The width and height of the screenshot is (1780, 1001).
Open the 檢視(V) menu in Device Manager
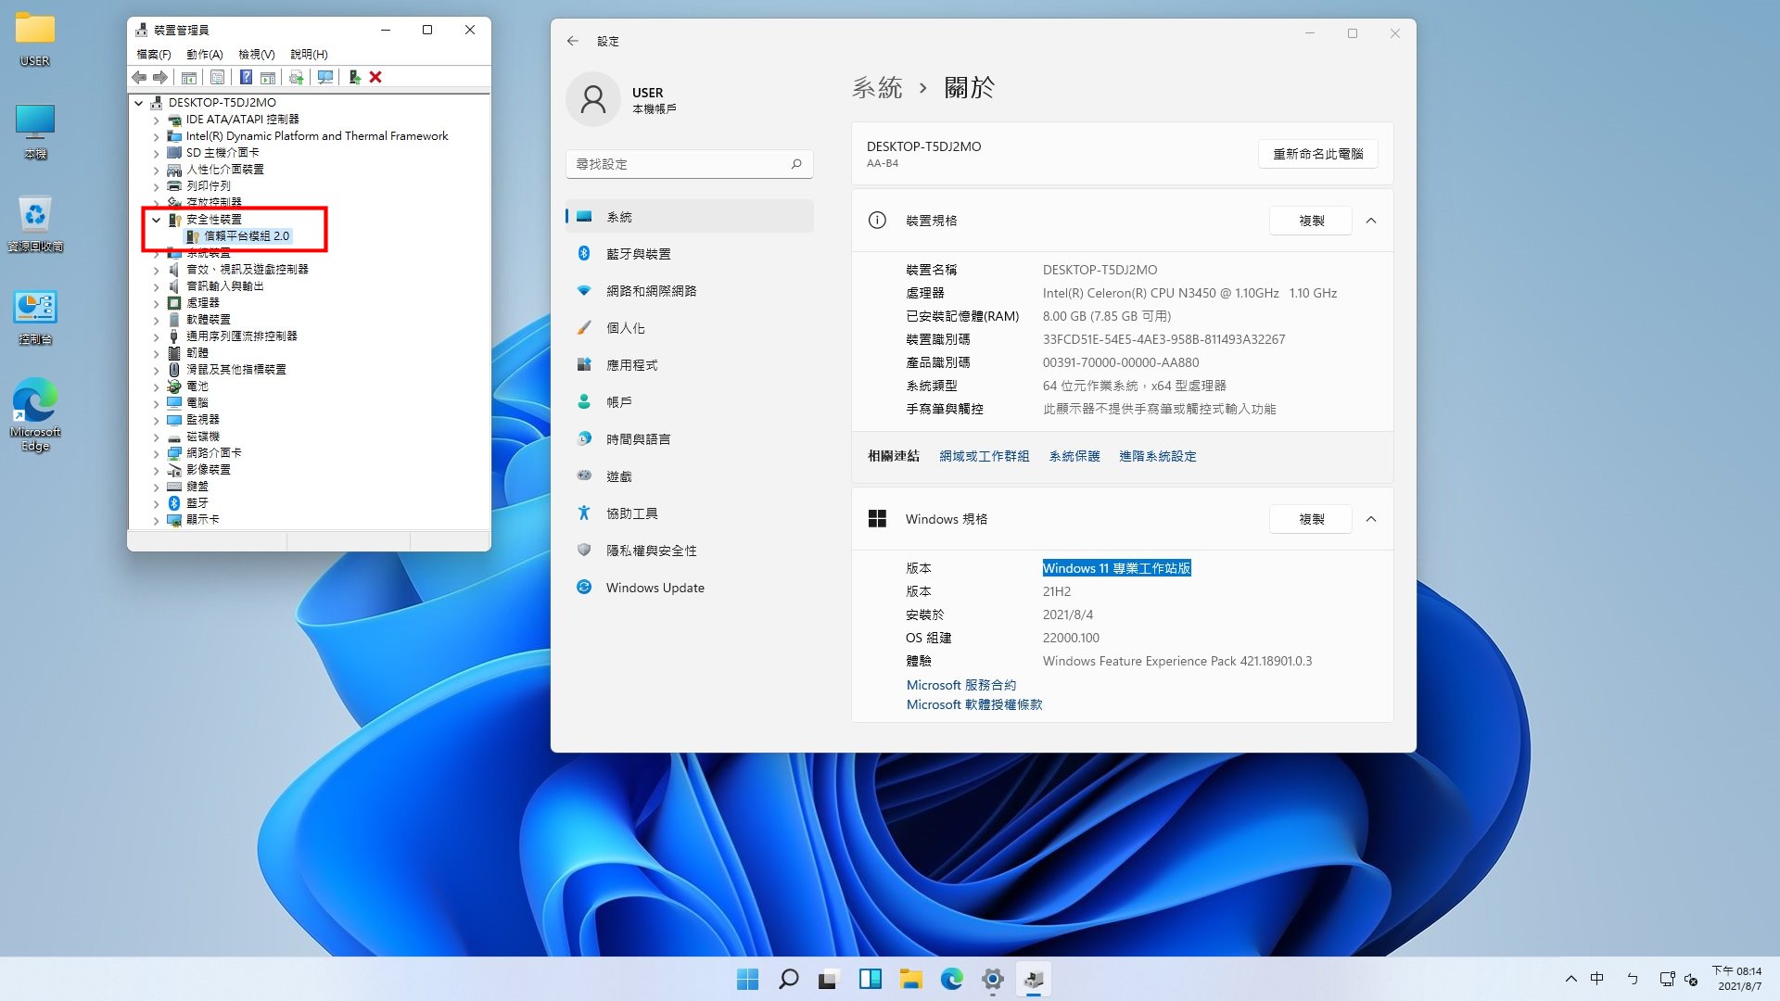pos(256,54)
